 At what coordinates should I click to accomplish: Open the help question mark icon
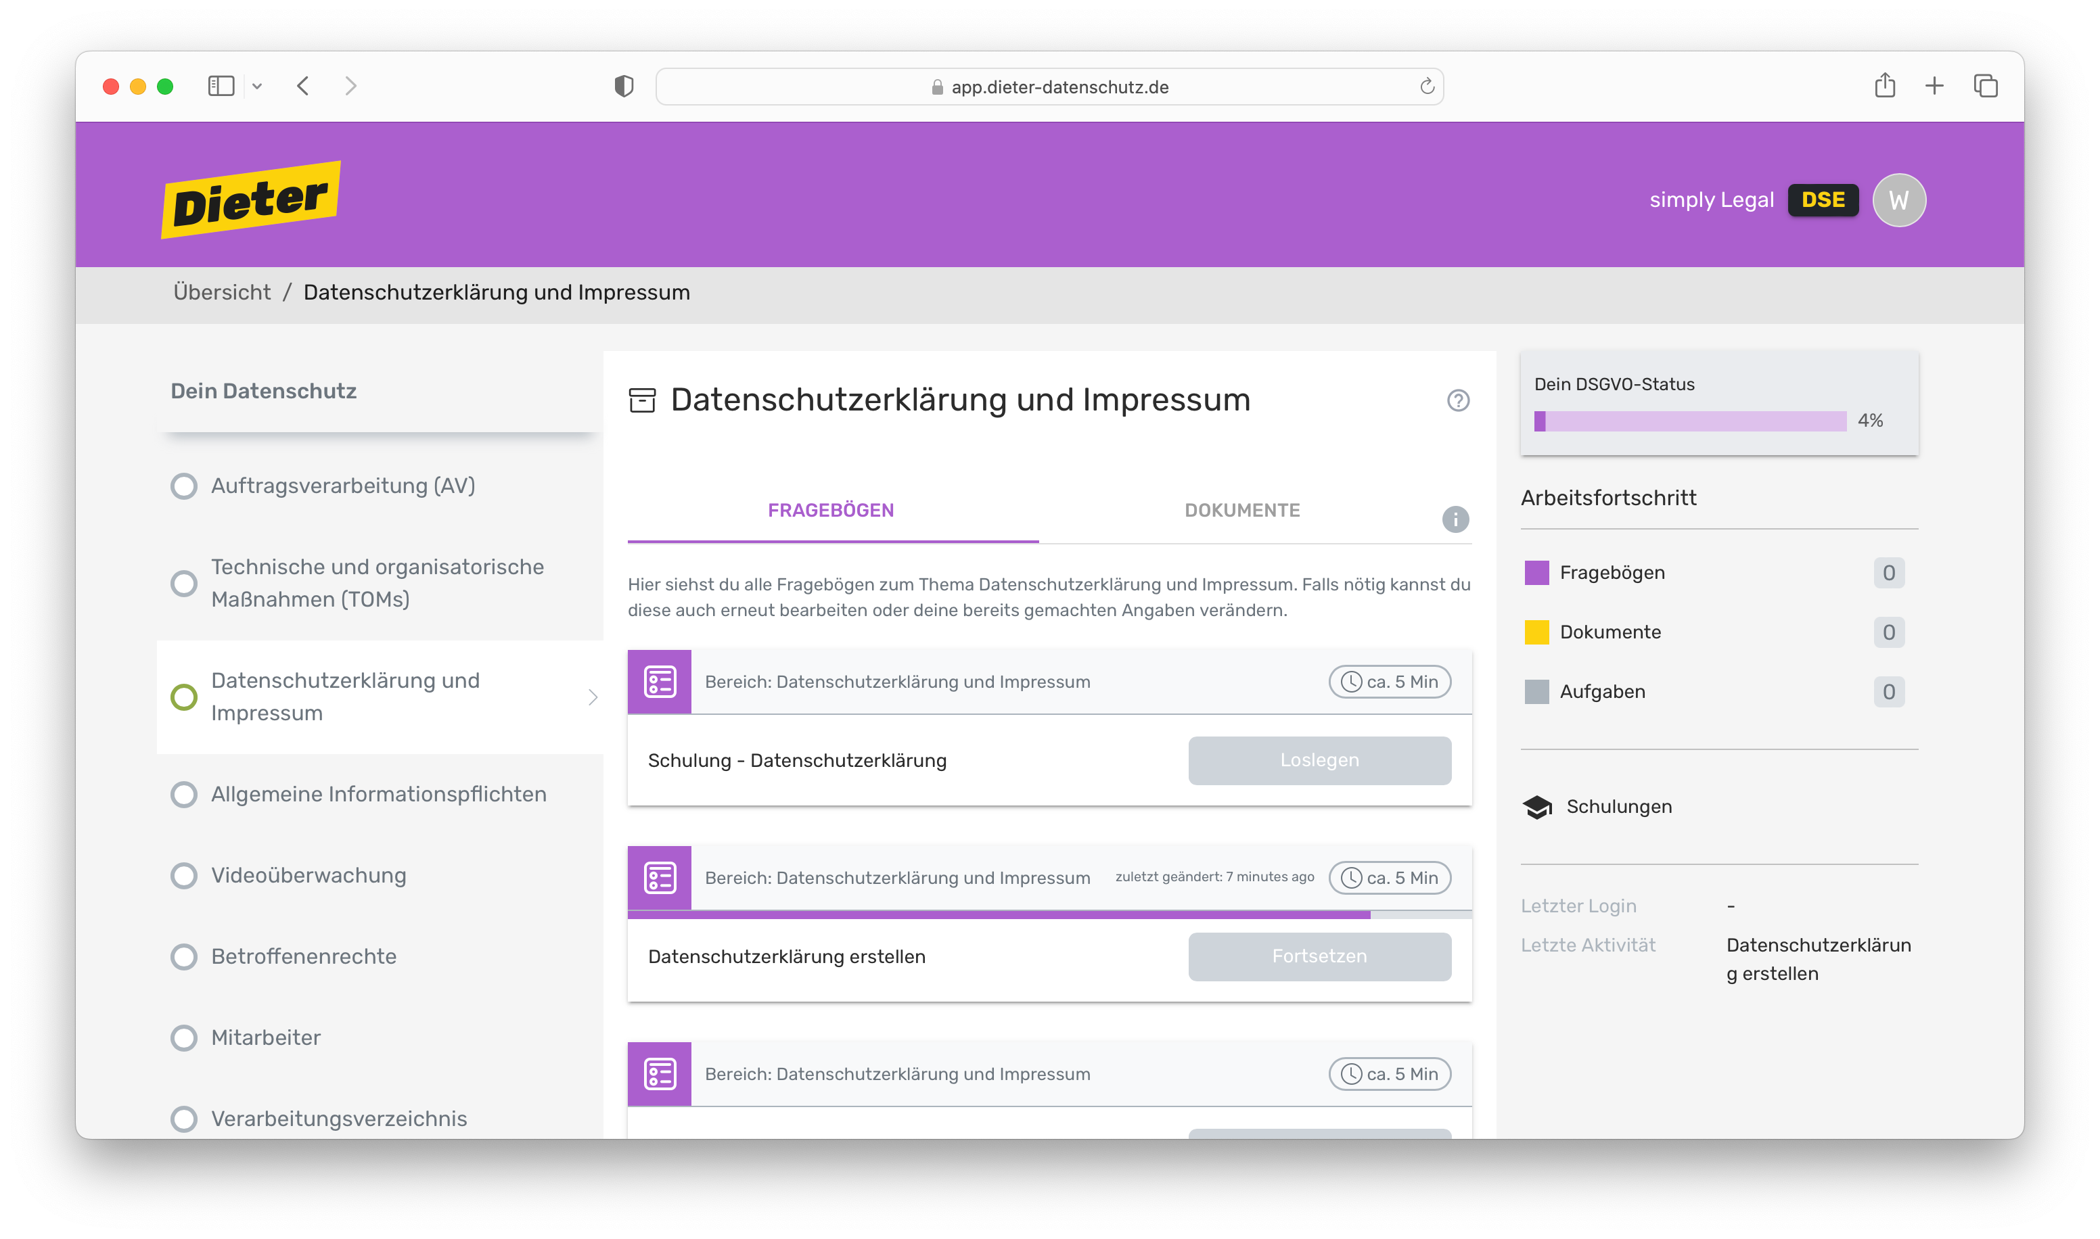(1458, 401)
